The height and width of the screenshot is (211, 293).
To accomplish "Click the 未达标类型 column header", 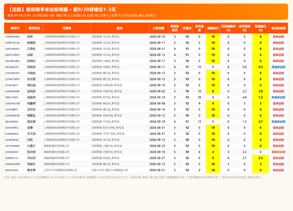I will (278, 28).
